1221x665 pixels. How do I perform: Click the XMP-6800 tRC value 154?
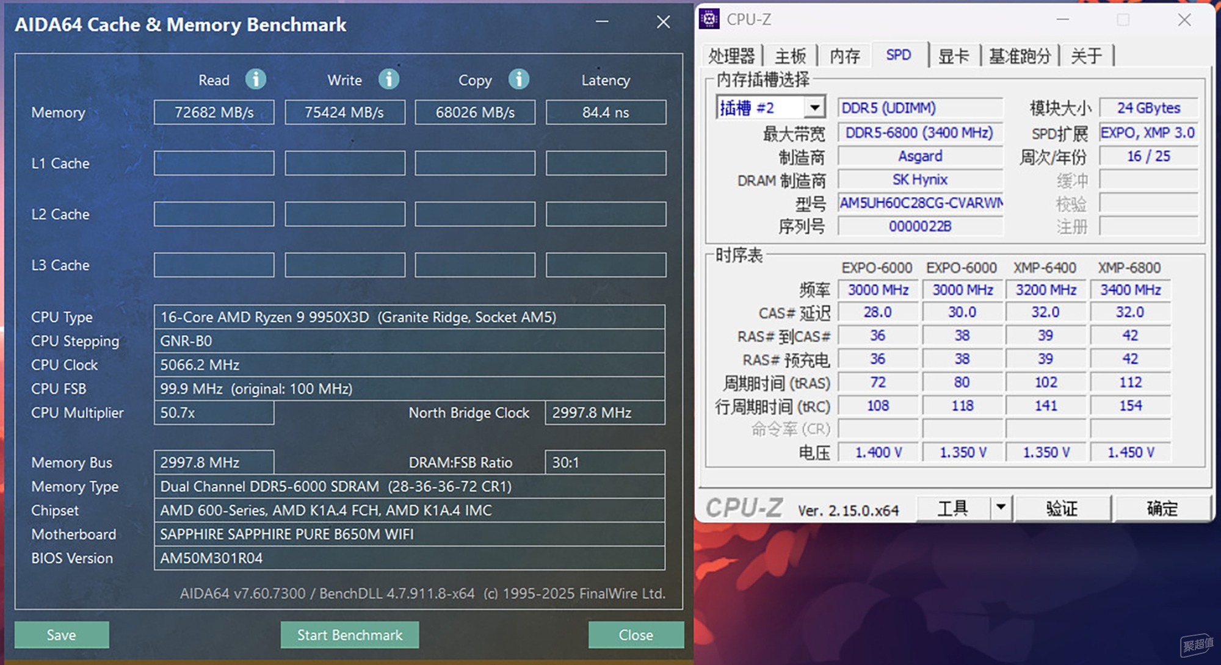pos(1131,406)
